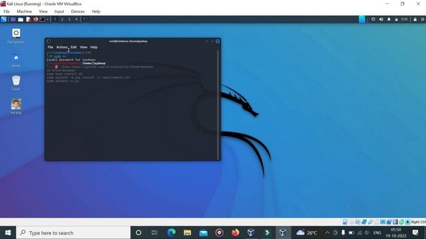
Task: Click VirtualBox network status globe icon
Action: (x=401, y=222)
